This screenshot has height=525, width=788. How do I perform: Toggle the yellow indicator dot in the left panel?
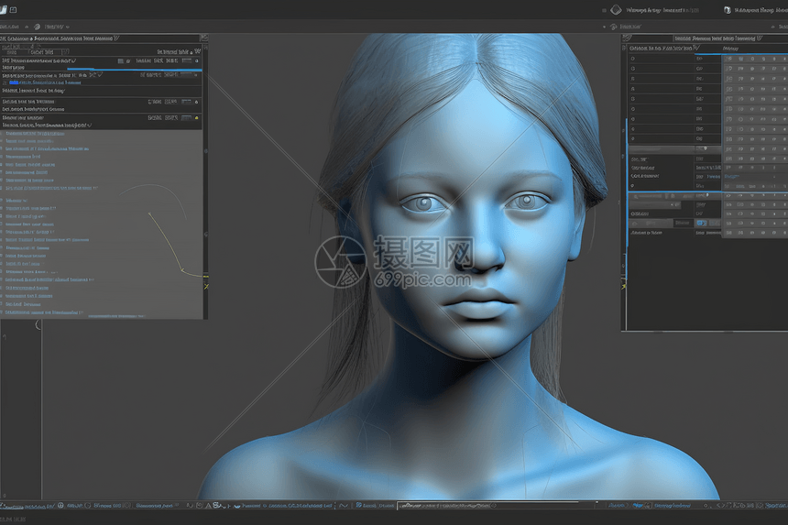pos(197,118)
